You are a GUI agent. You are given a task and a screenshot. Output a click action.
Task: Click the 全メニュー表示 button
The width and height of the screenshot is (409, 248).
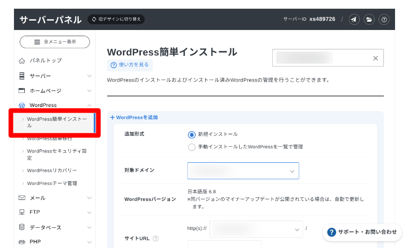click(55, 42)
